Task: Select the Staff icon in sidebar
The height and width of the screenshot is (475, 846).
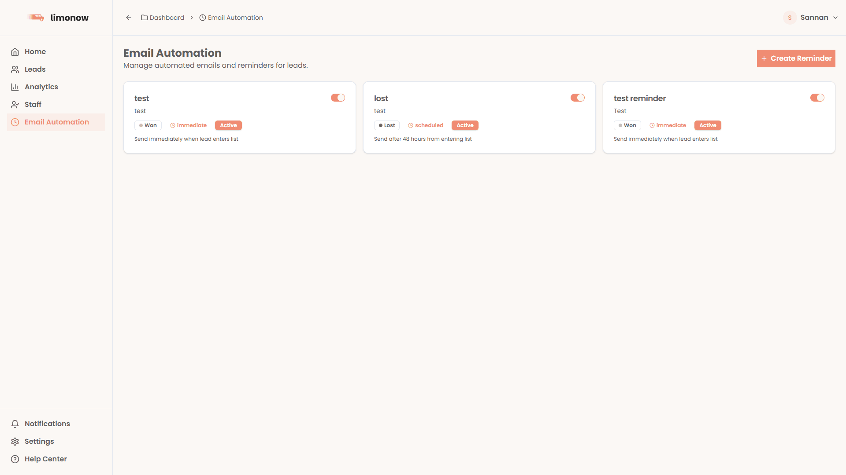Action: pos(15,104)
